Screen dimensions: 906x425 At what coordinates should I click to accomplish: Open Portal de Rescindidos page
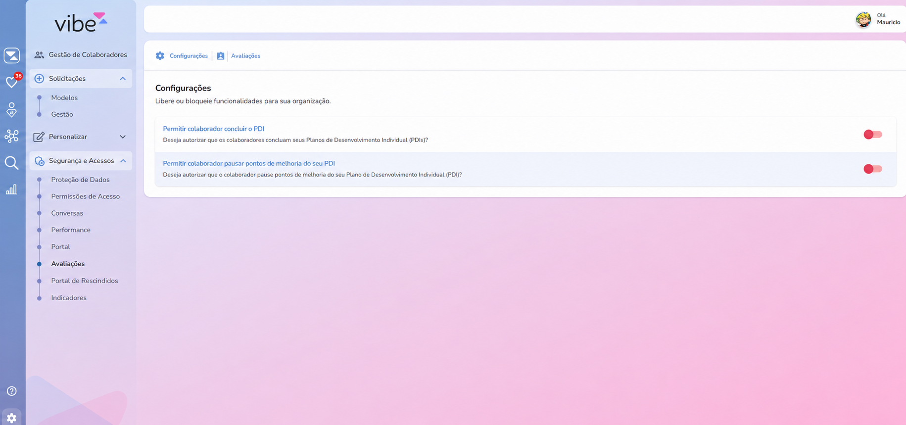pyautogui.click(x=85, y=281)
